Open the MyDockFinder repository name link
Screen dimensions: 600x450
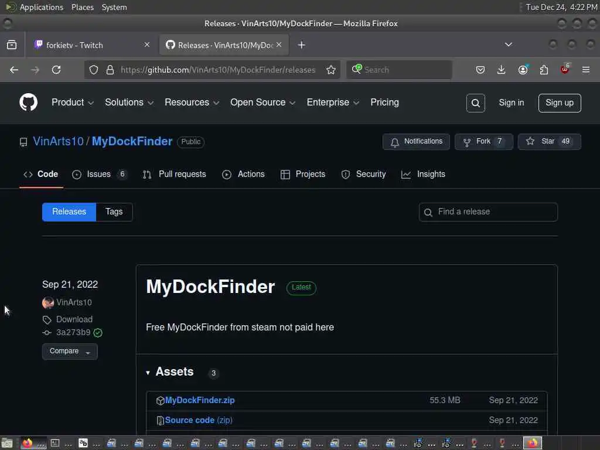tap(132, 142)
